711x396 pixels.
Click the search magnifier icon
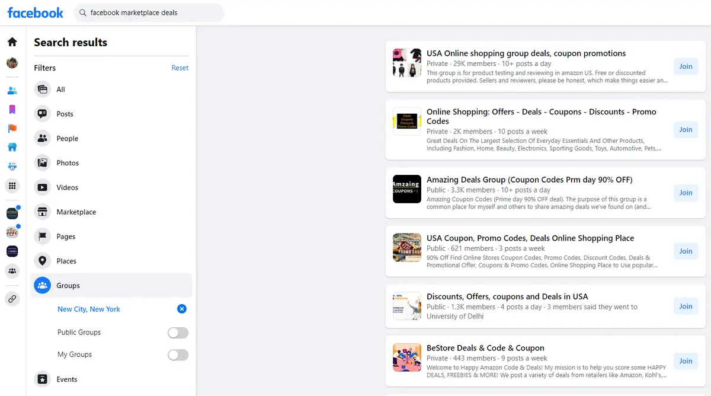82,12
